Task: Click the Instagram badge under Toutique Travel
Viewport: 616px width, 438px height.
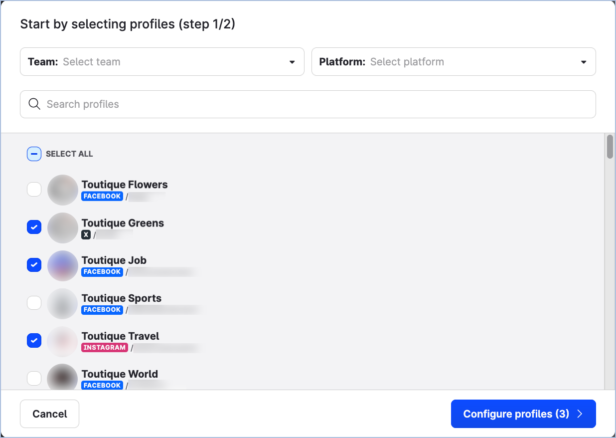Action: point(105,348)
